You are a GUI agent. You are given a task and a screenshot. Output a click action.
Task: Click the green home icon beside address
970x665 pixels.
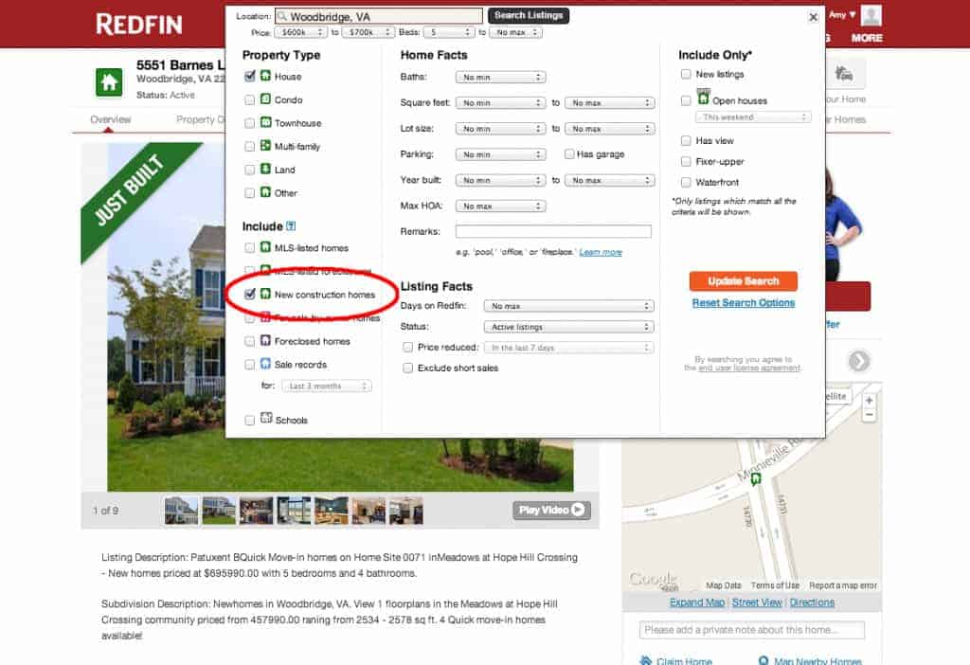(109, 82)
